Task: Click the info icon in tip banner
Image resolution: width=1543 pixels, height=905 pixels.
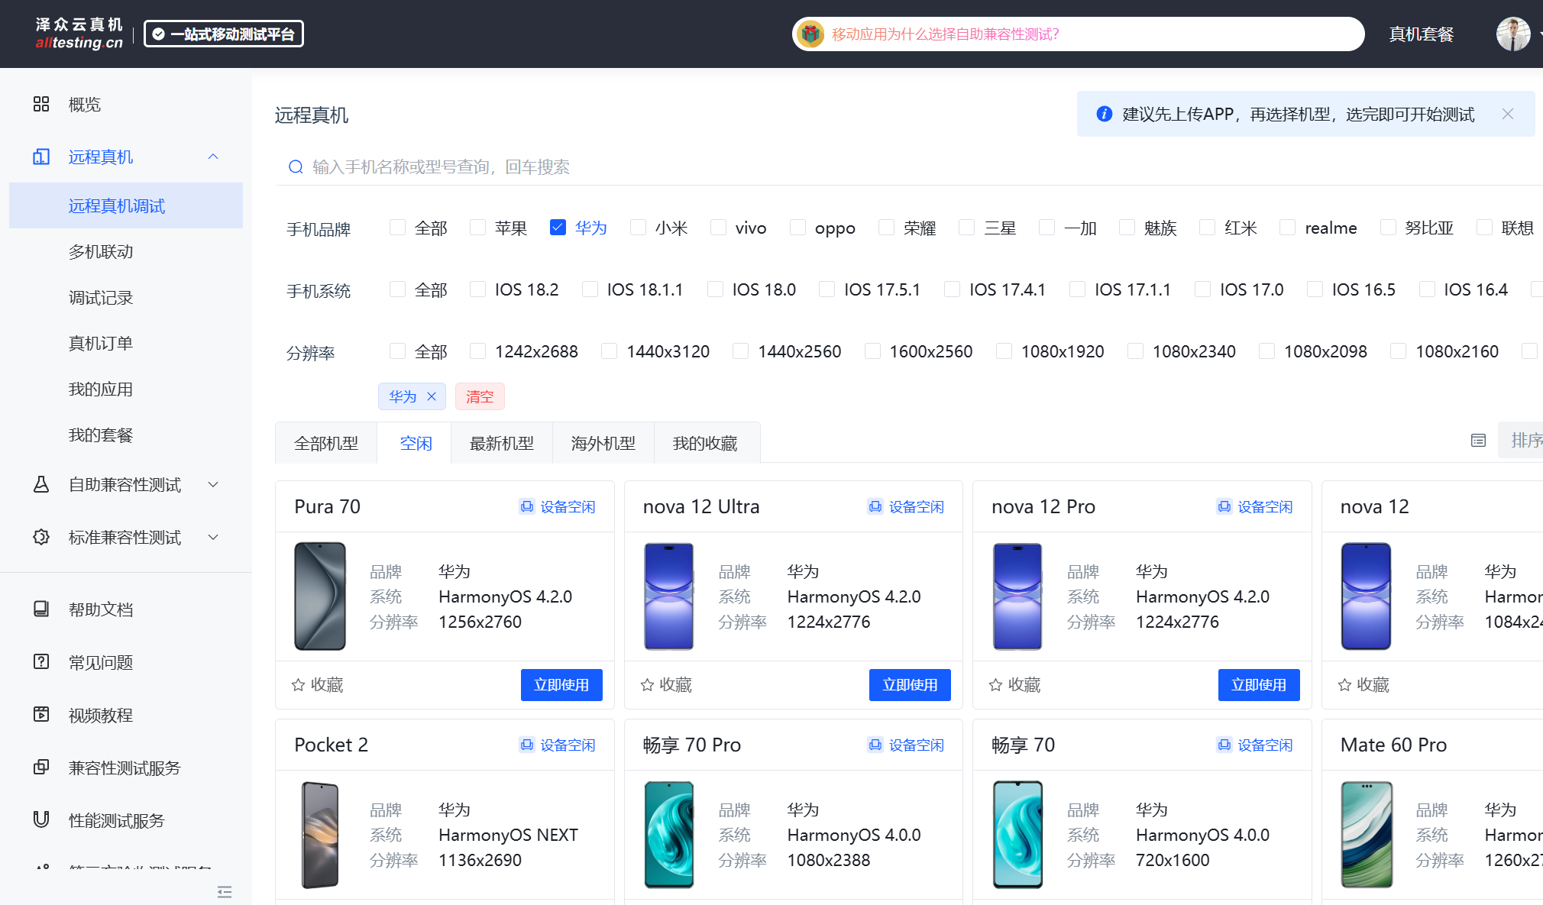Action: click(x=1104, y=114)
